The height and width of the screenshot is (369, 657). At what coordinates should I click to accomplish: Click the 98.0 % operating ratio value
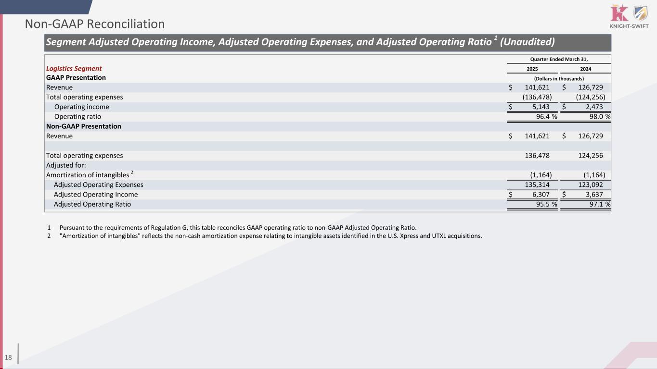tap(594, 117)
